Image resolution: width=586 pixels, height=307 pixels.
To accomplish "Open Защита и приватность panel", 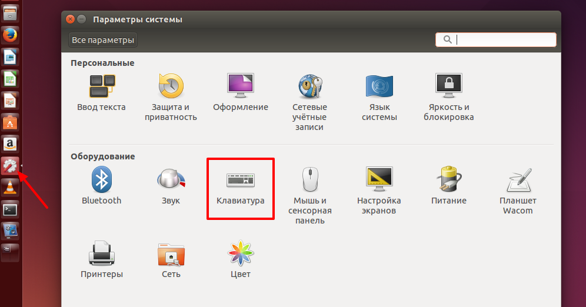I will [x=171, y=97].
